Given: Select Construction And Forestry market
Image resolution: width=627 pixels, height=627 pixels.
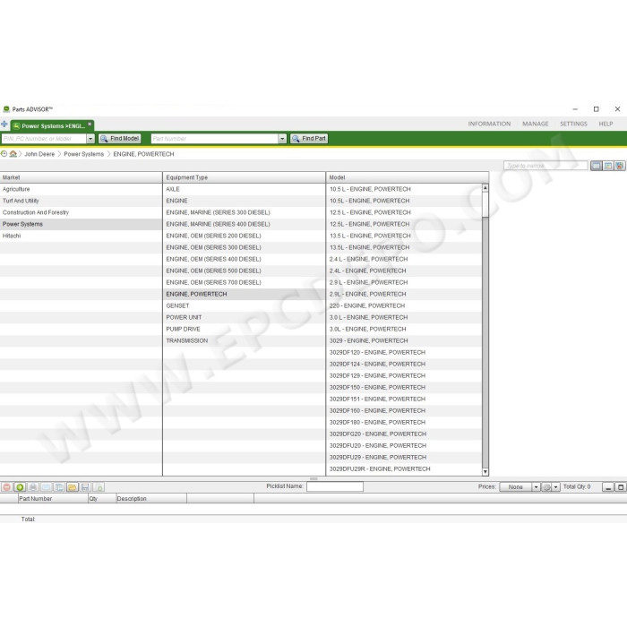Looking at the screenshot, I should (81, 212).
